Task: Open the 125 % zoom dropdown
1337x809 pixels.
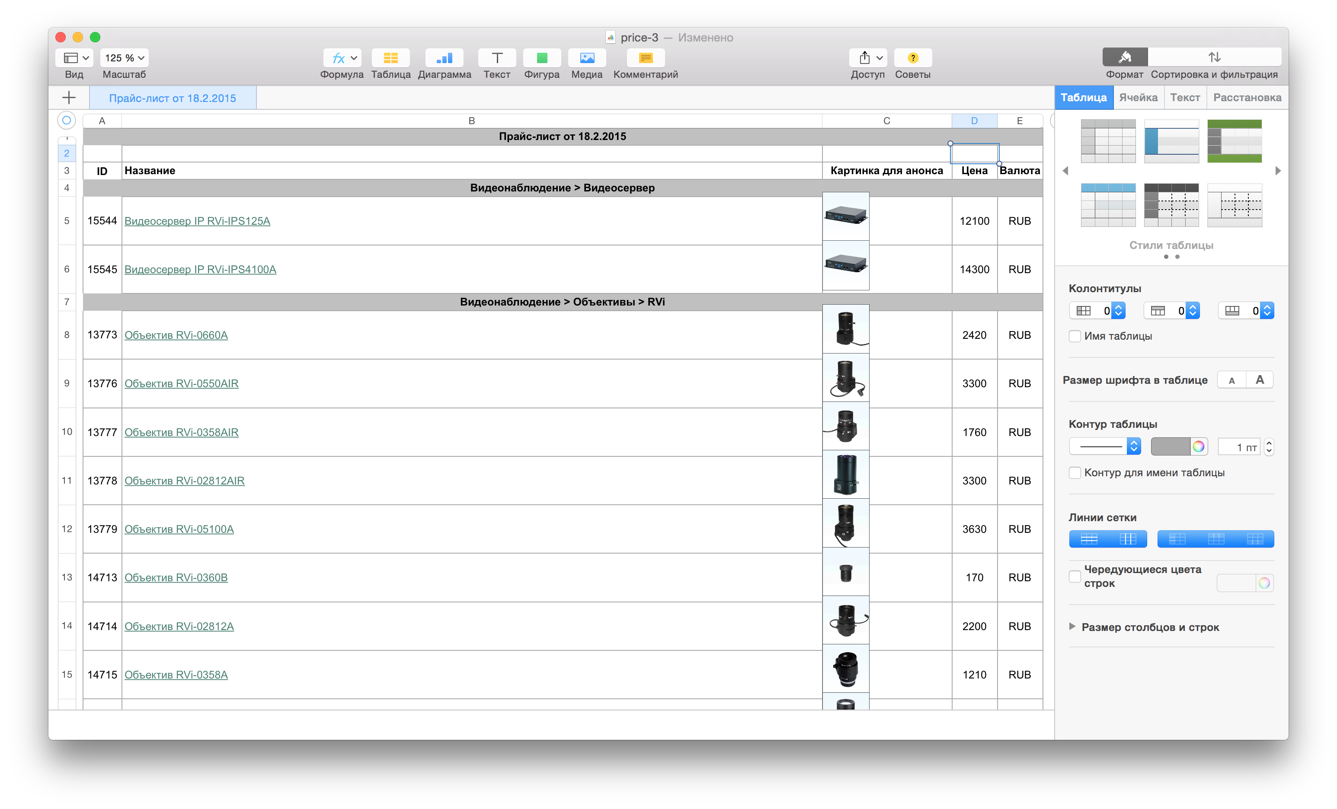Action: coord(124,58)
